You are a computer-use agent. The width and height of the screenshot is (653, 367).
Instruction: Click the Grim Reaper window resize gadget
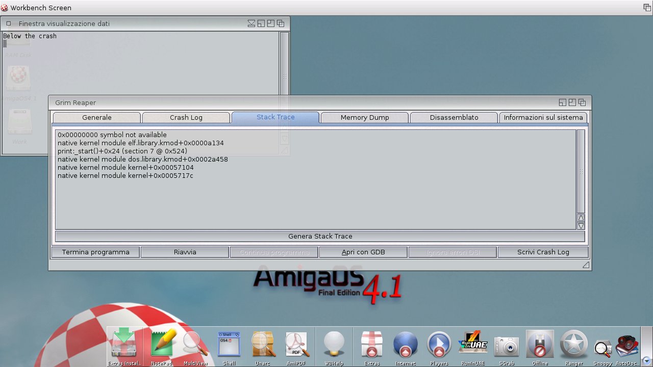(x=586, y=265)
